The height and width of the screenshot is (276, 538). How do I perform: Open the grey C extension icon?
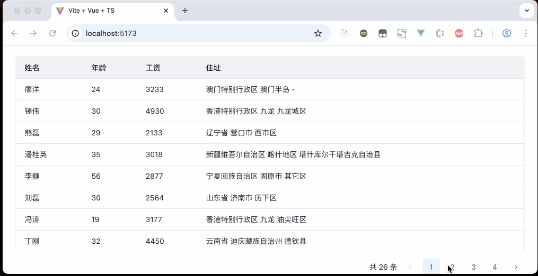(x=440, y=33)
